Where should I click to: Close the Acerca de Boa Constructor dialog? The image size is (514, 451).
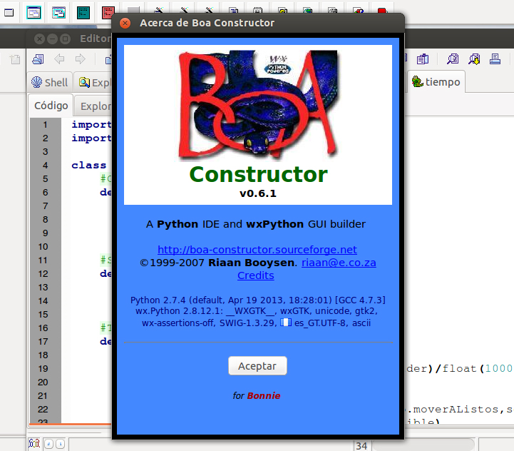pyautogui.click(x=125, y=23)
